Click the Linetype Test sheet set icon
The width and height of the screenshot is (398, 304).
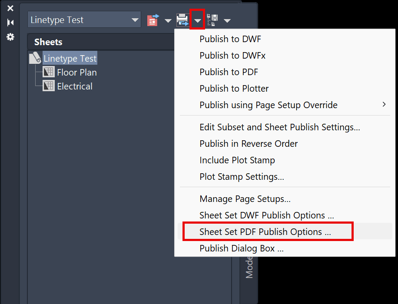pyautogui.click(x=35, y=58)
